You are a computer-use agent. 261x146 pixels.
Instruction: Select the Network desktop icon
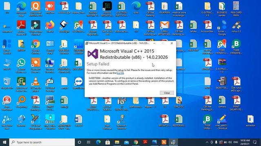coord(21,121)
